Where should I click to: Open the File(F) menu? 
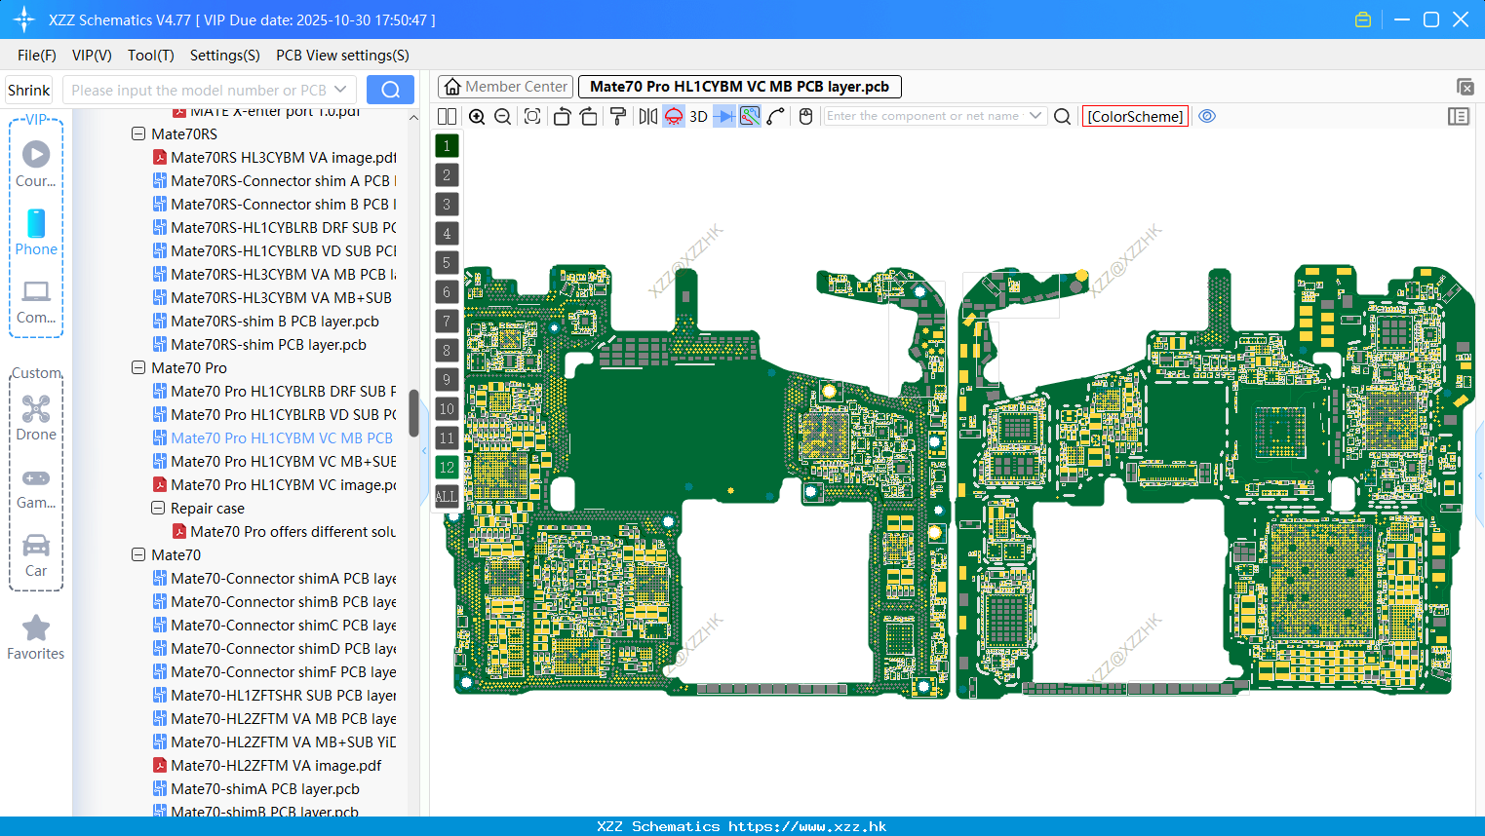[x=37, y=56]
